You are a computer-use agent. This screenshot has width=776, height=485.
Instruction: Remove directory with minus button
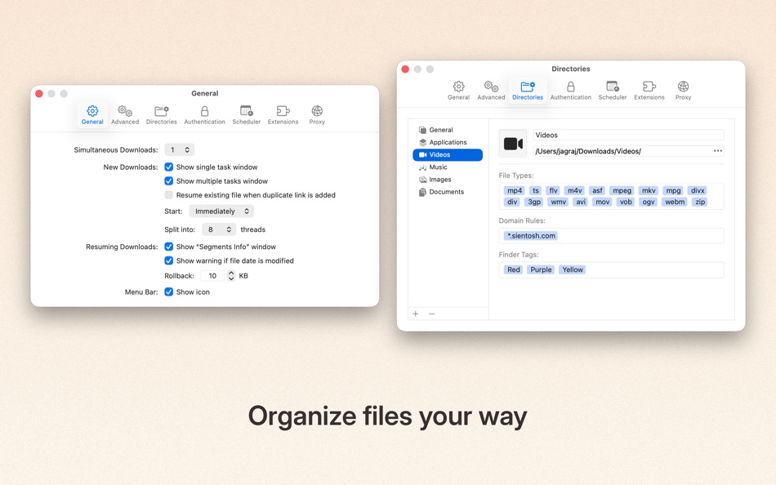coord(431,314)
